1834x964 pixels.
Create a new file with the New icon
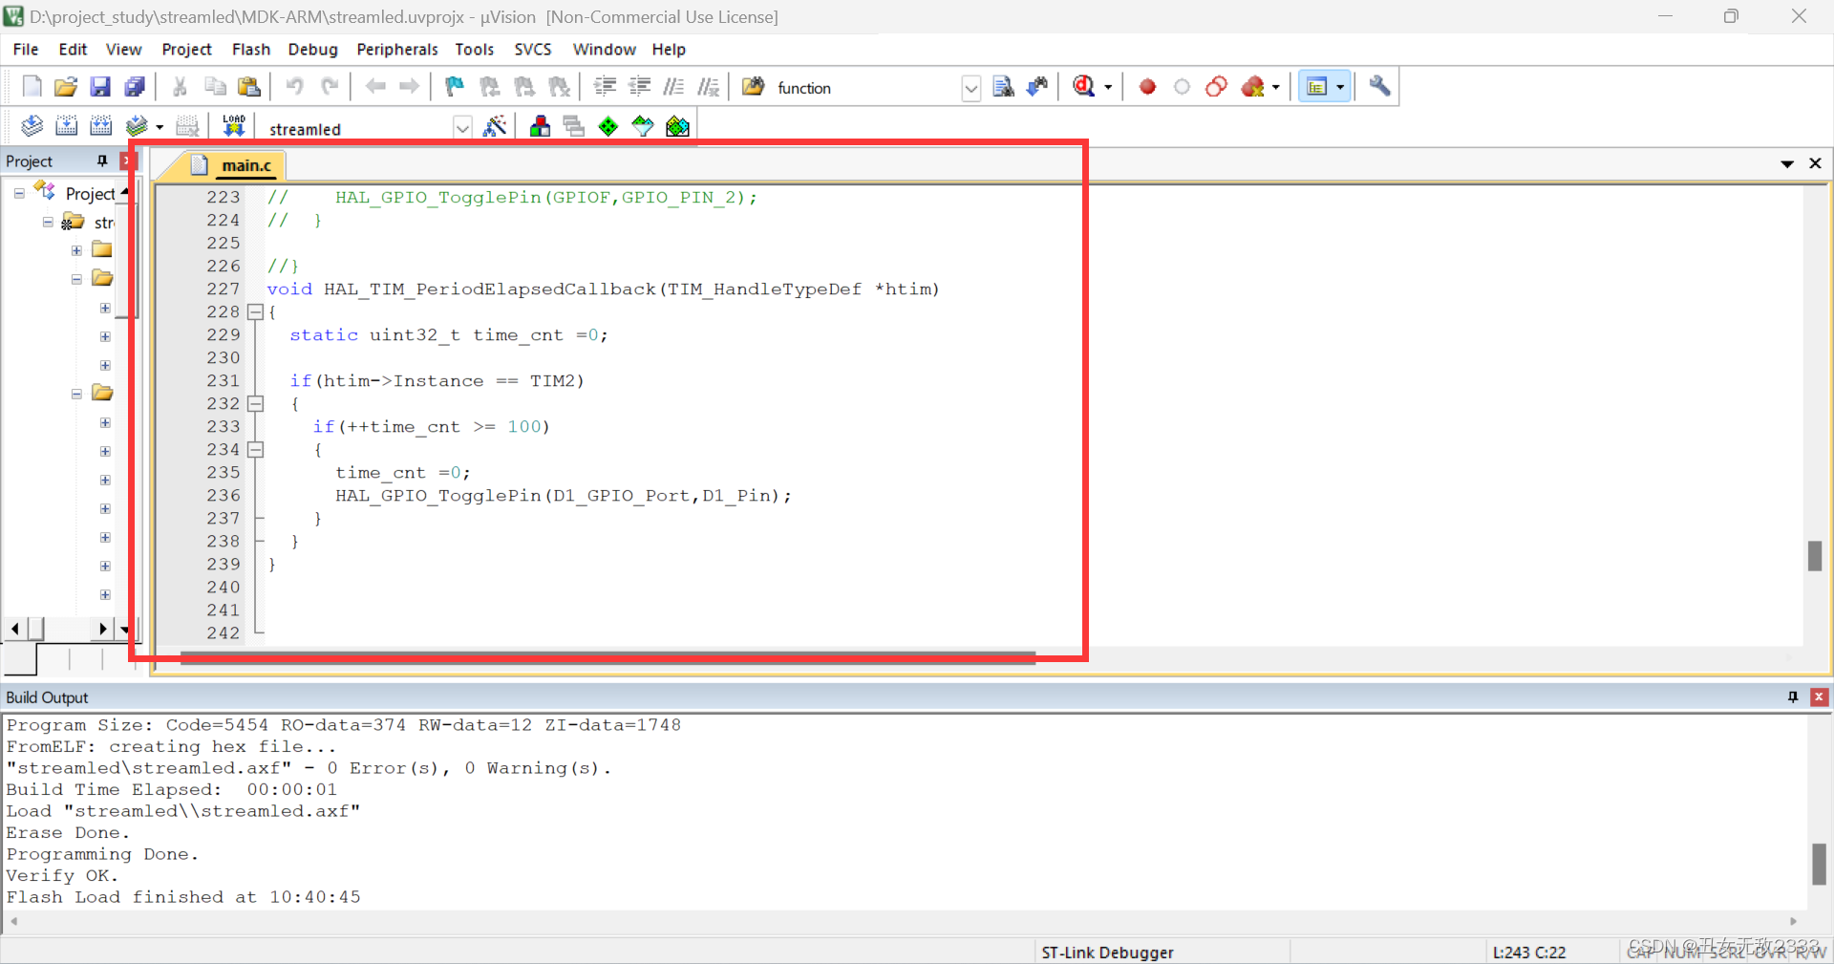point(32,87)
